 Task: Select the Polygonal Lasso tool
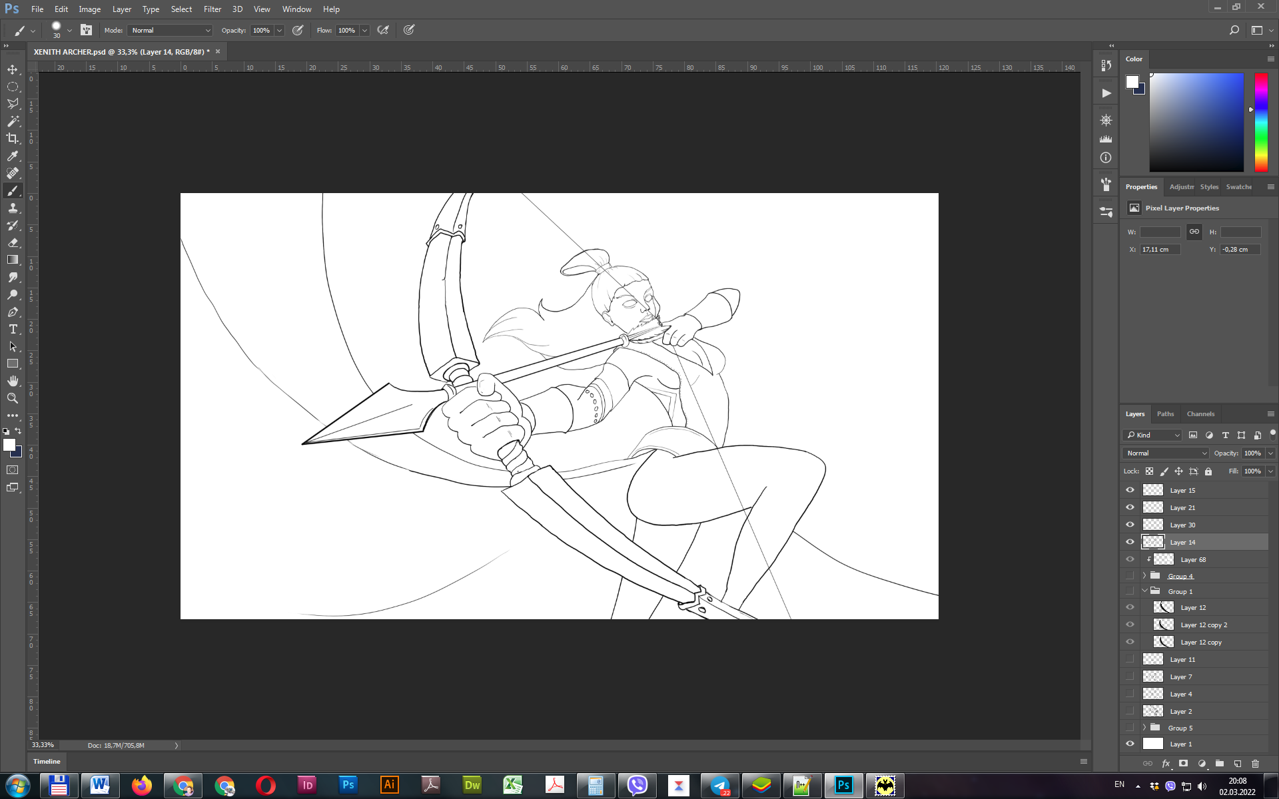(x=13, y=104)
